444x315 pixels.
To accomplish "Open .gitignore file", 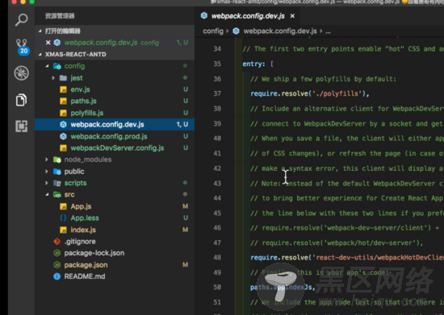I will click(x=80, y=242).
